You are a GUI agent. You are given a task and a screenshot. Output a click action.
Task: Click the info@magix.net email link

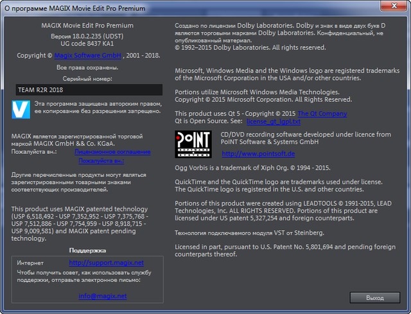click(103, 296)
